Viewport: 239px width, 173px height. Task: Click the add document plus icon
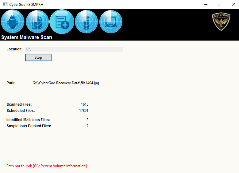tap(62, 22)
